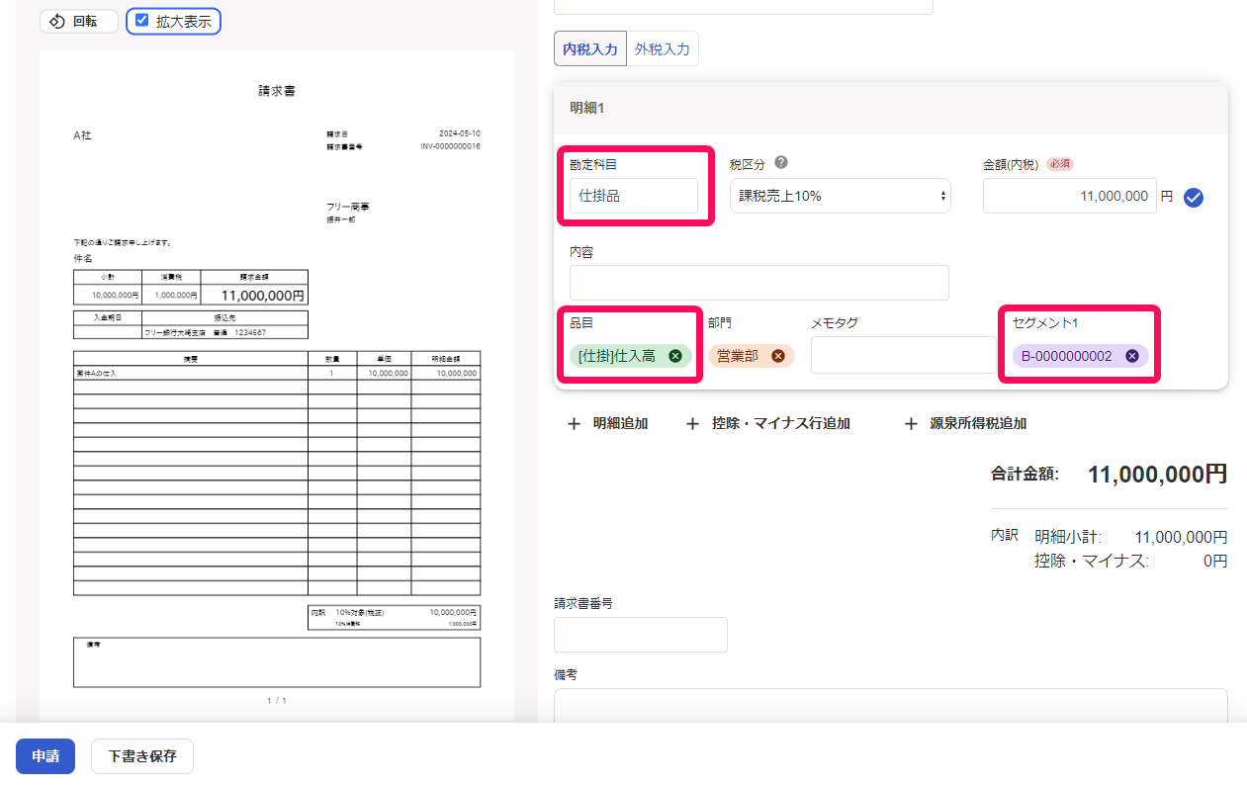Remove the [仕掛]仕入高 tag
1247x786 pixels.
tap(675, 356)
